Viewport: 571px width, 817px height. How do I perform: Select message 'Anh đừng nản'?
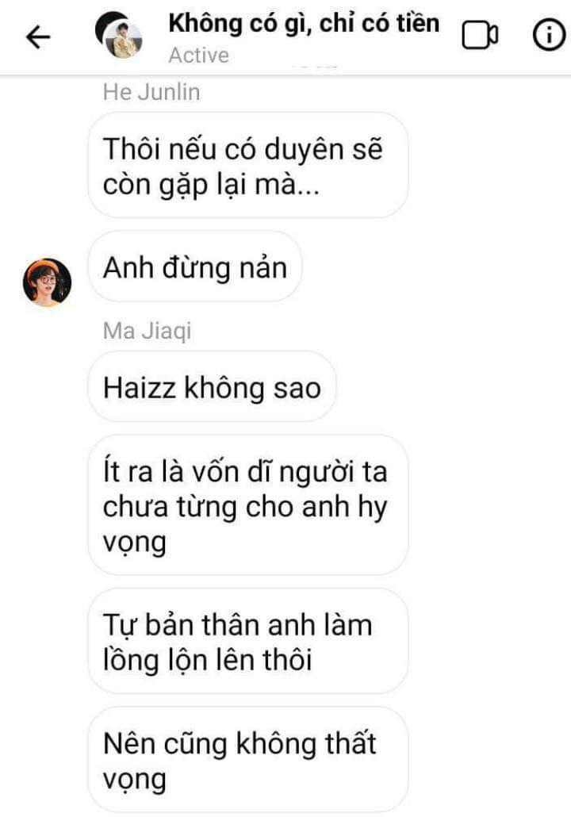pos(195,267)
